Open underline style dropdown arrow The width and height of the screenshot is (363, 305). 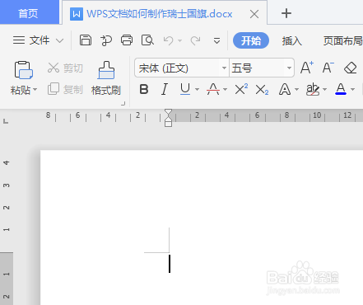tap(197, 90)
